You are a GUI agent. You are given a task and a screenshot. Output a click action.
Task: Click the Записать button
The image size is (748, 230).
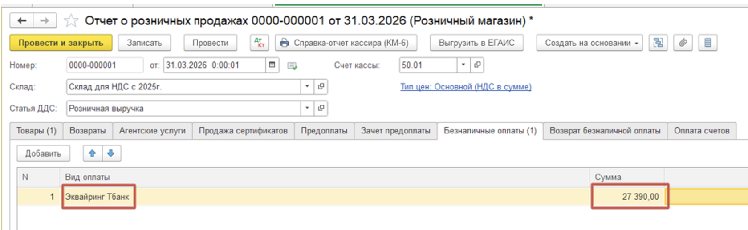(144, 43)
